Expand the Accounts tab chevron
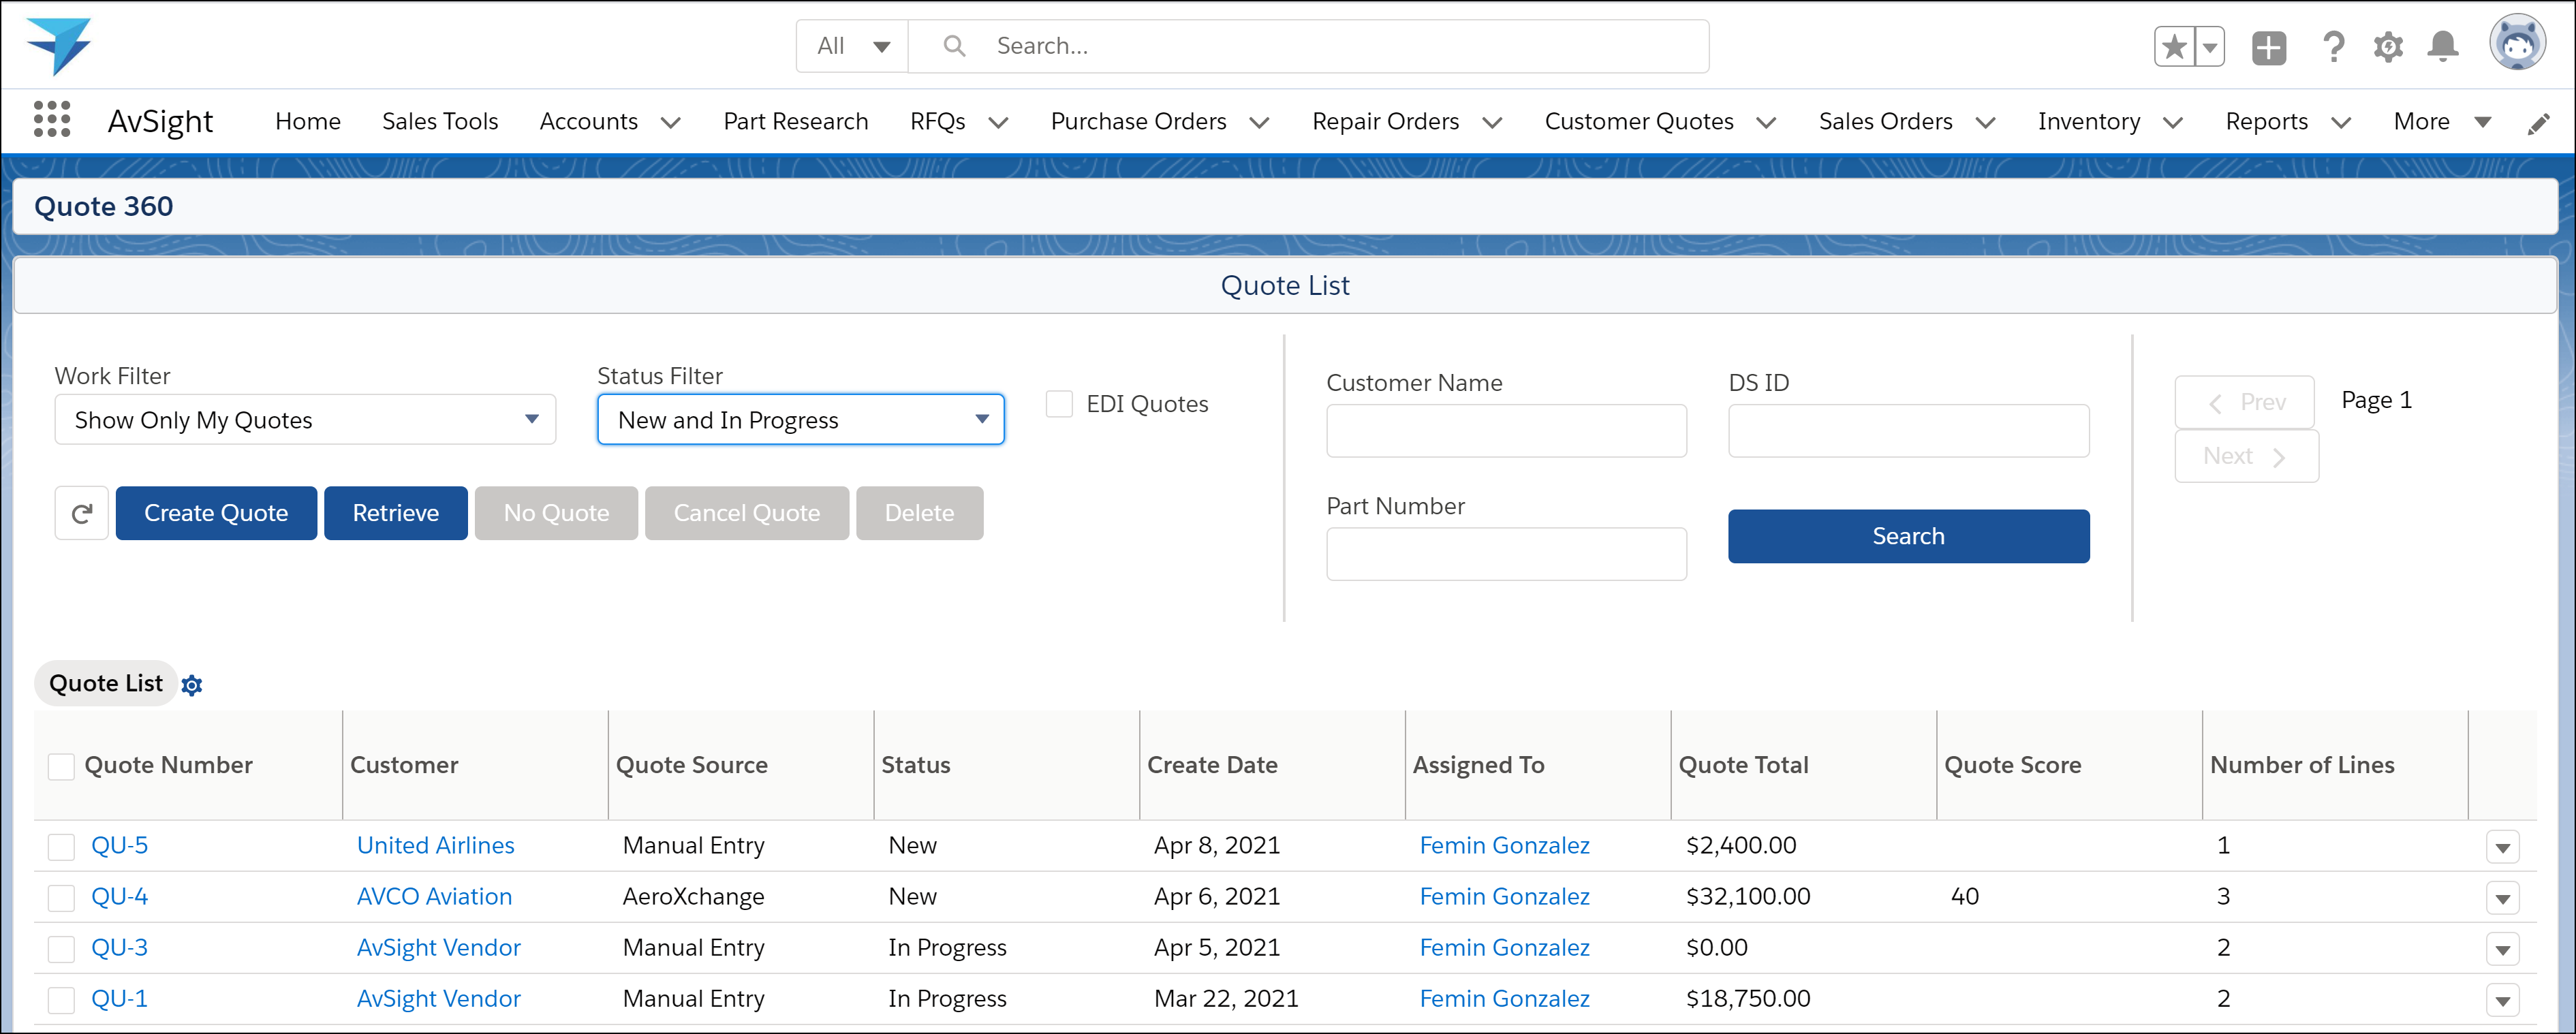The image size is (2576, 1034). [671, 122]
